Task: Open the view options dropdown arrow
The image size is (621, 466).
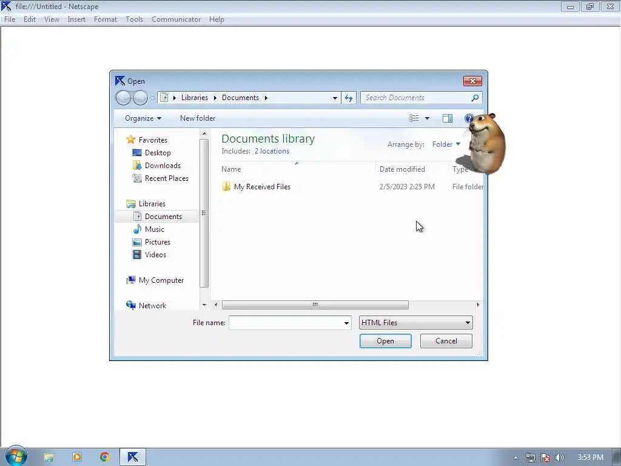Action: (427, 118)
